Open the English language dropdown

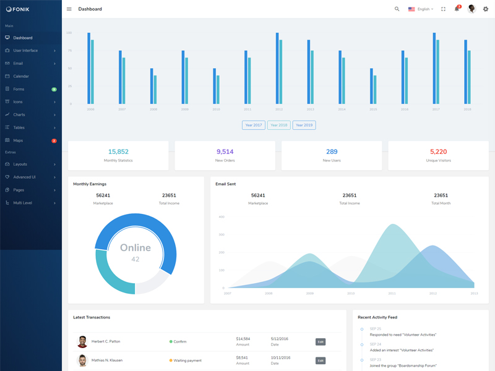point(421,9)
